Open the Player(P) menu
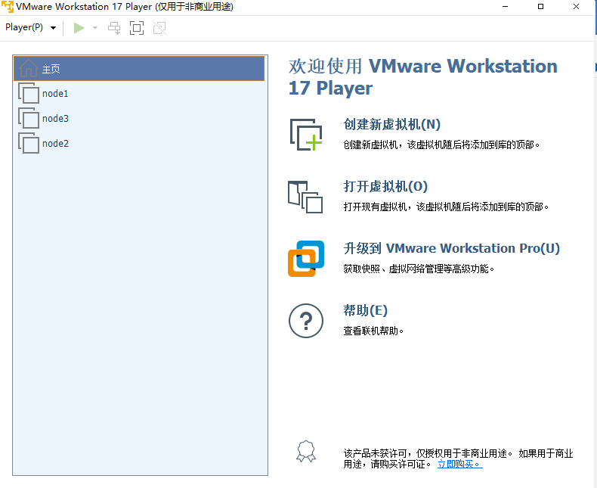This screenshot has width=597, height=488. [30, 27]
